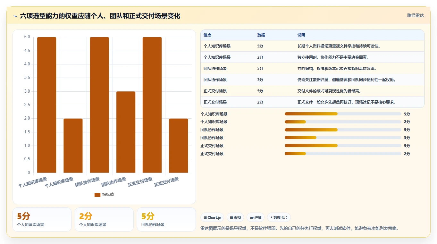437x244 pixels.
Task: Click 团队协作场景 in the table row scored 5分
Action: pyautogui.click(x=215, y=69)
